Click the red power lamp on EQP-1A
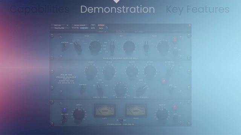241x135 pixels. click(x=164, y=81)
